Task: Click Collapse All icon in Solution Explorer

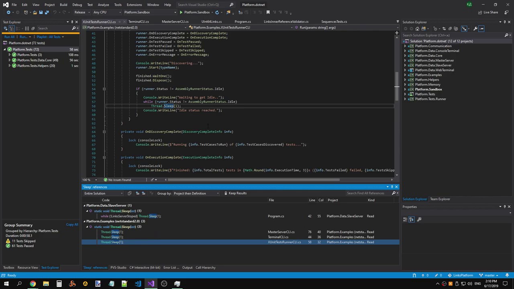Action: point(450,28)
